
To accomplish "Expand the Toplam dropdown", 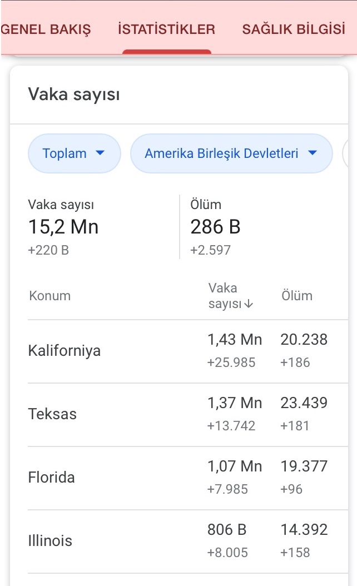I will point(75,153).
